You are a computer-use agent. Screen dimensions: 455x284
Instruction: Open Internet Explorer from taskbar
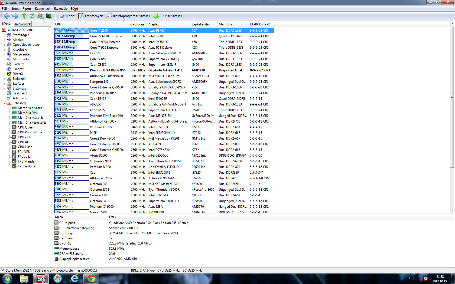coord(74,279)
